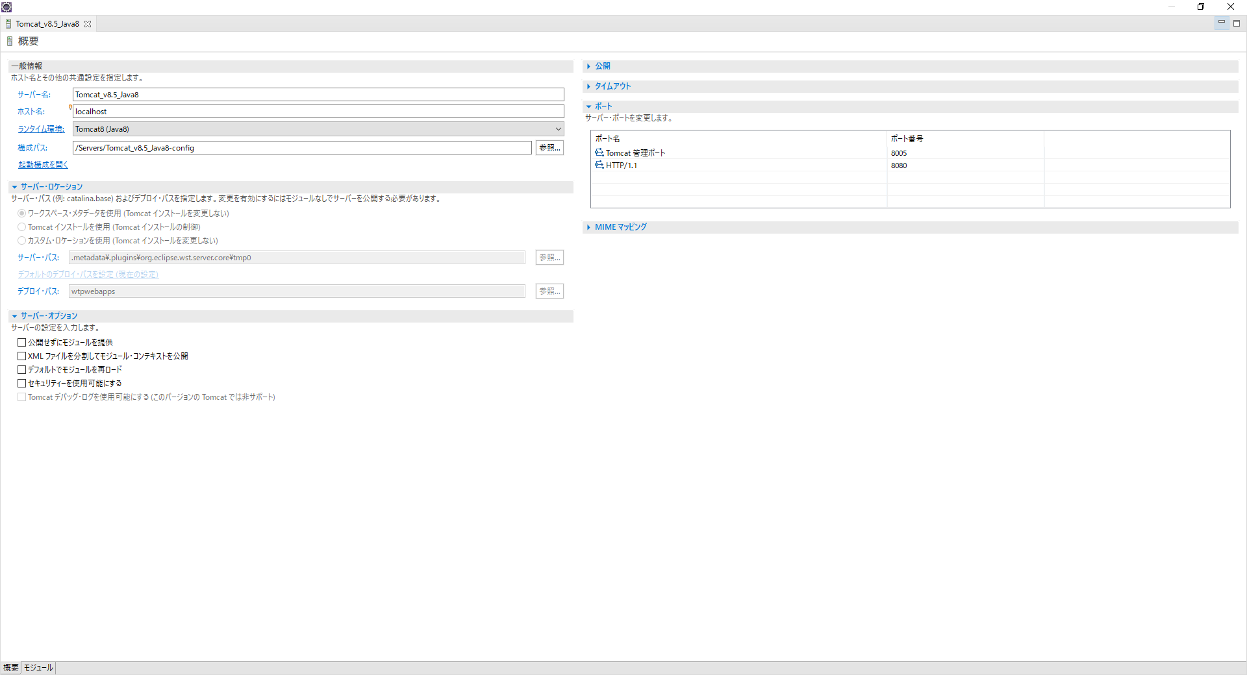Click the デプロイ・パス field with wtpwebapps
Screen dimensions: 1247x675
coord(297,291)
